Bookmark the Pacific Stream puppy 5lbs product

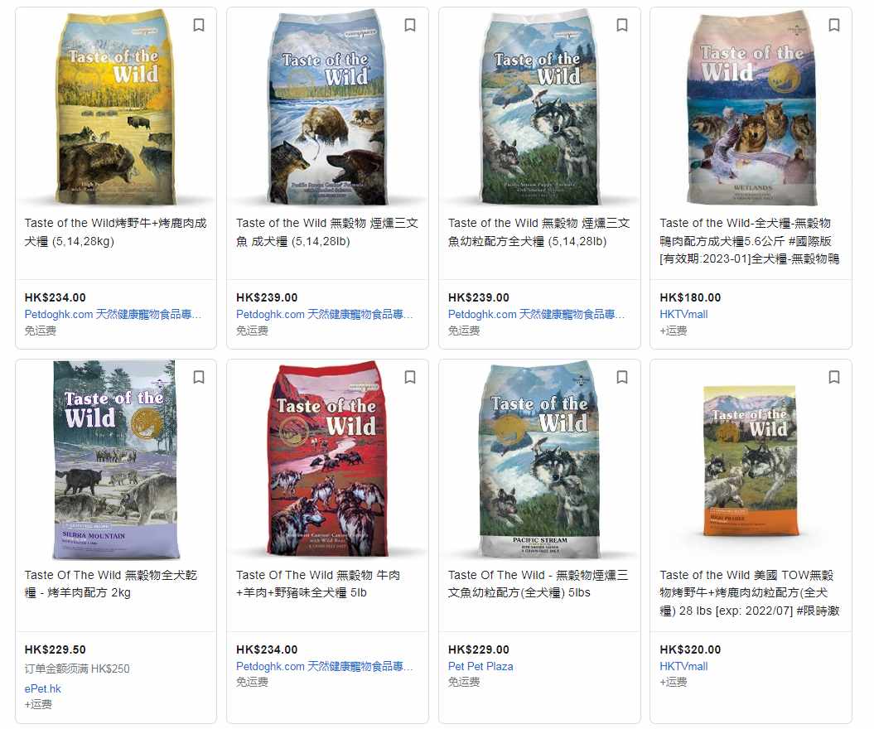tap(622, 377)
